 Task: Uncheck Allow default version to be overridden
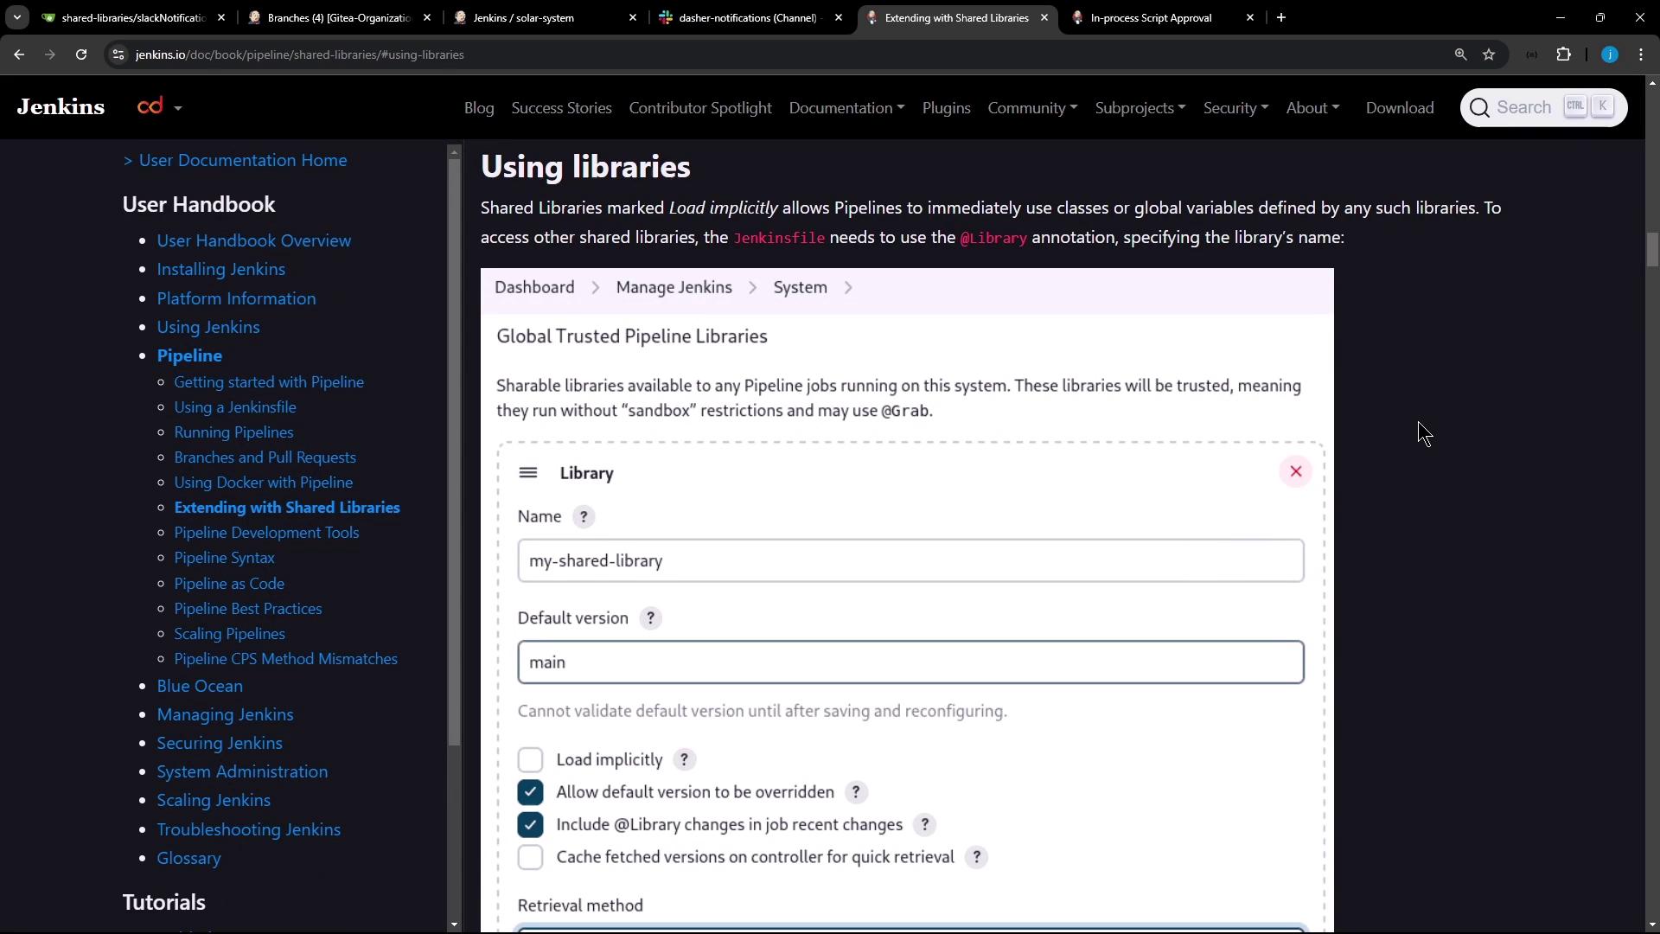pyautogui.click(x=530, y=792)
